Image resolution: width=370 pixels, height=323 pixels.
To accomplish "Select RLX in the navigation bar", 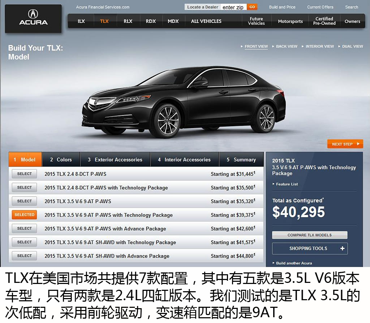I will 128,21.
